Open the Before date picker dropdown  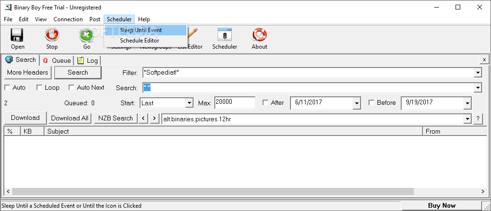tap(467, 103)
